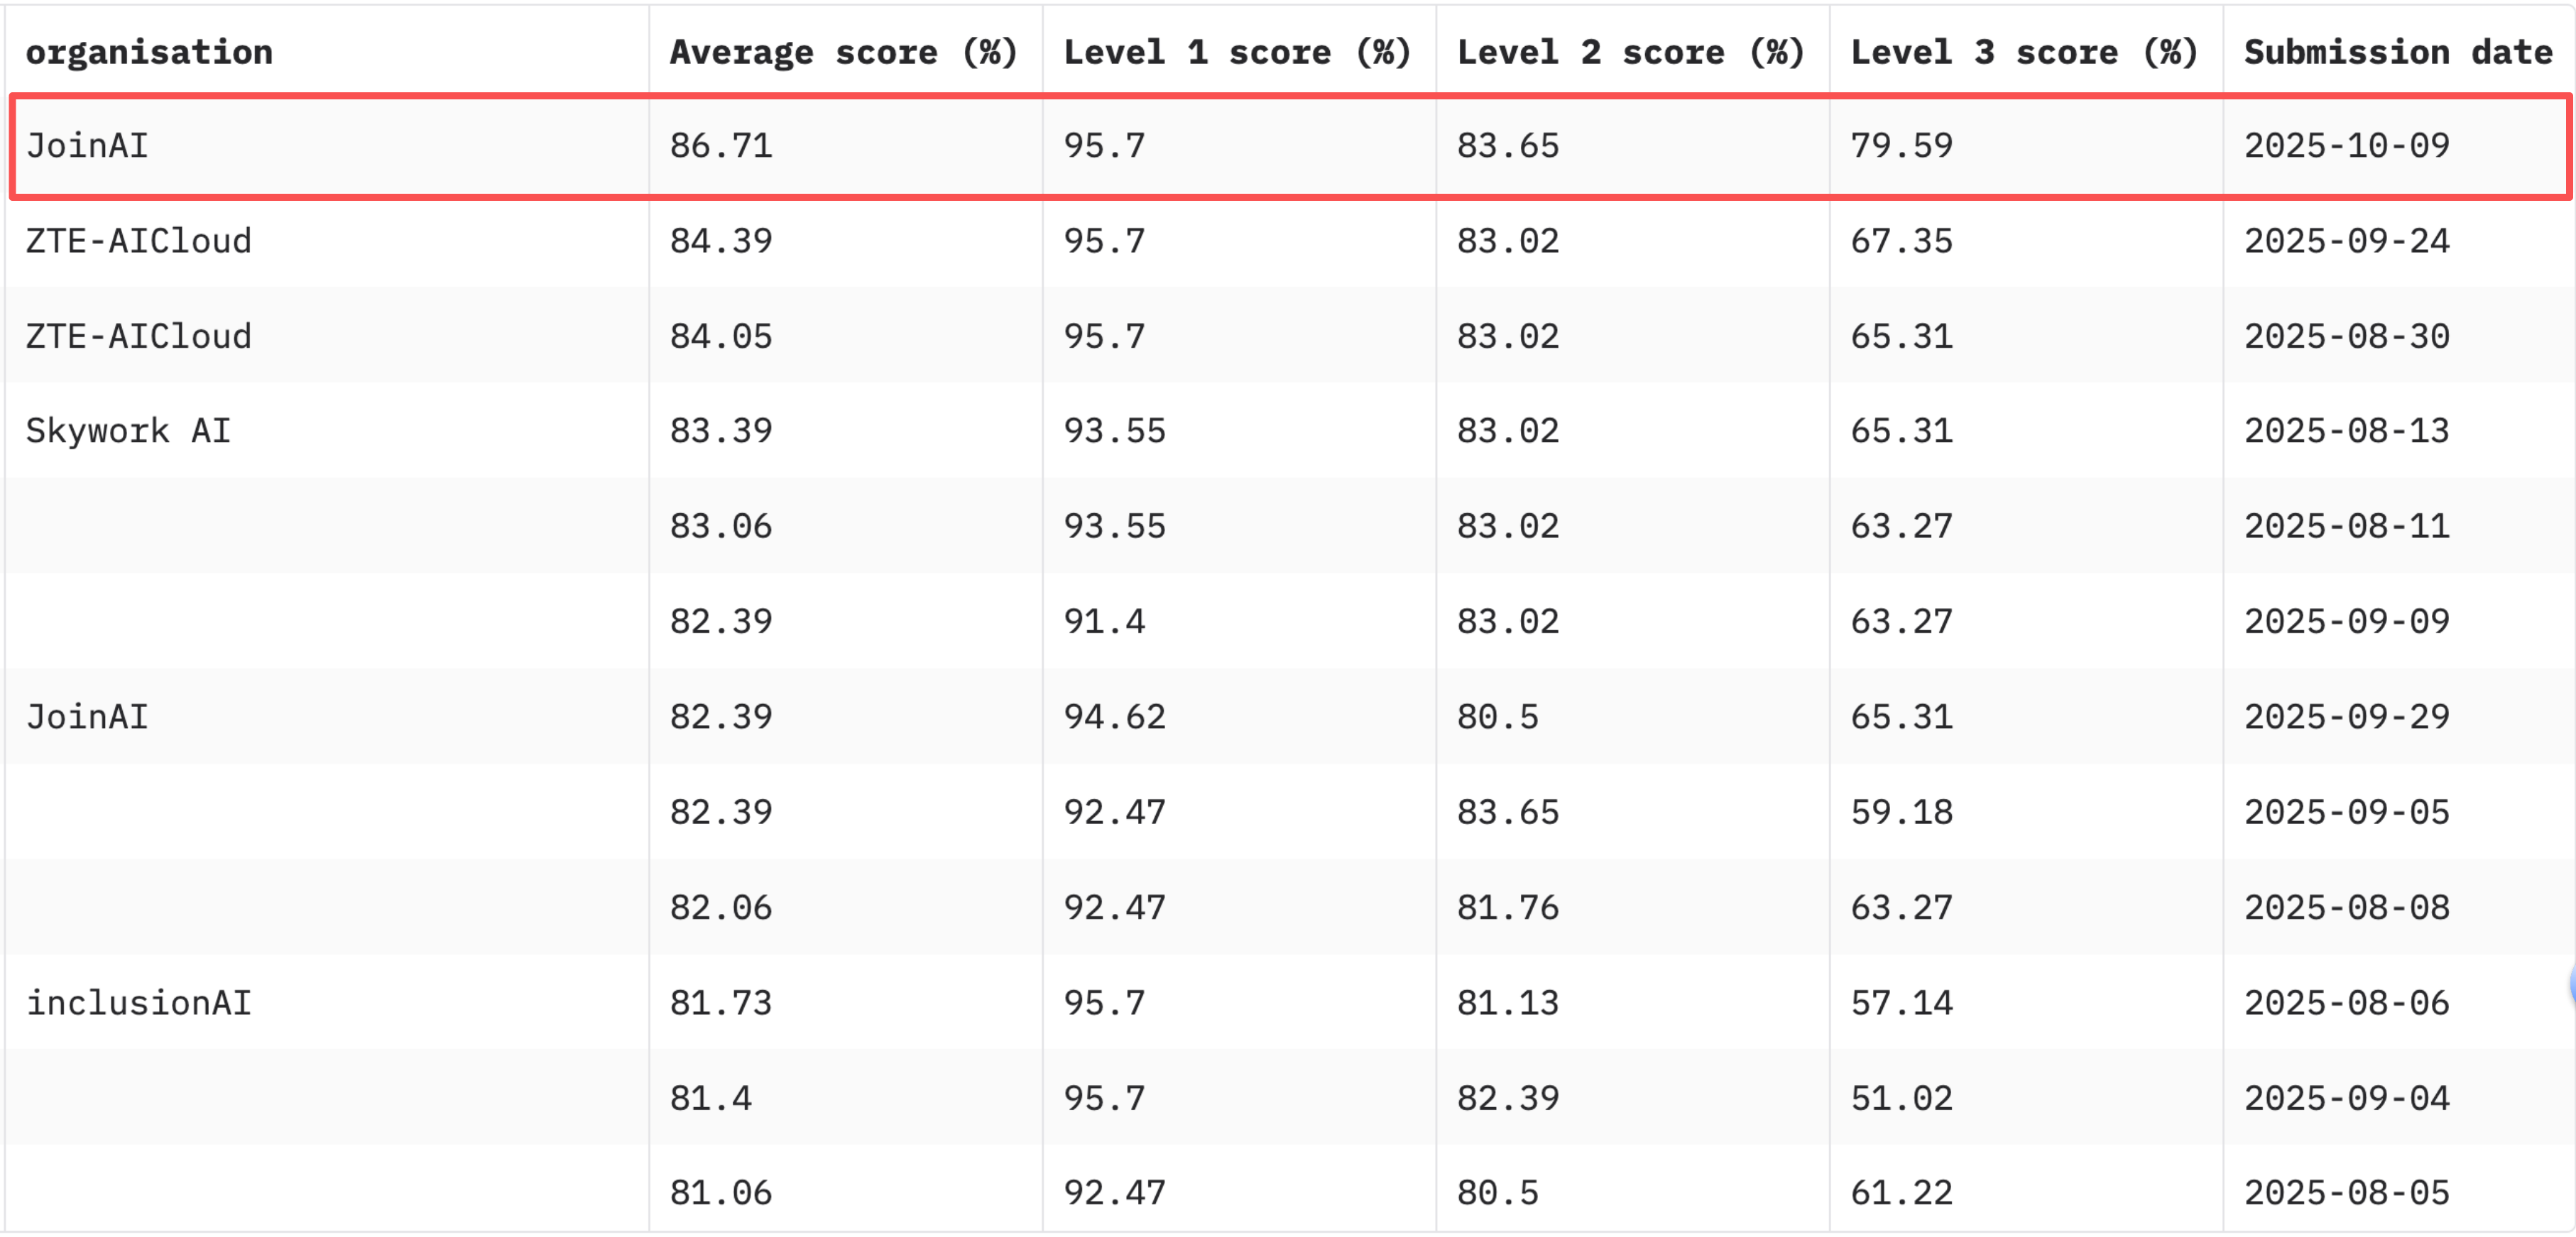Click the inclusionAI organisation cell
The height and width of the screenshot is (1237, 2576).
pyautogui.click(x=138, y=1002)
